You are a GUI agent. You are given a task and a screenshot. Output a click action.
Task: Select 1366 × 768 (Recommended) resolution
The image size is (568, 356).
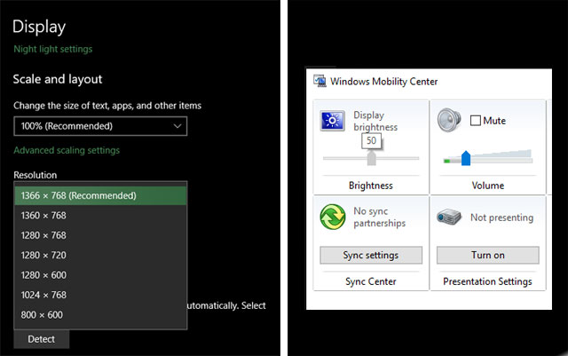click(x=100, y=195)
